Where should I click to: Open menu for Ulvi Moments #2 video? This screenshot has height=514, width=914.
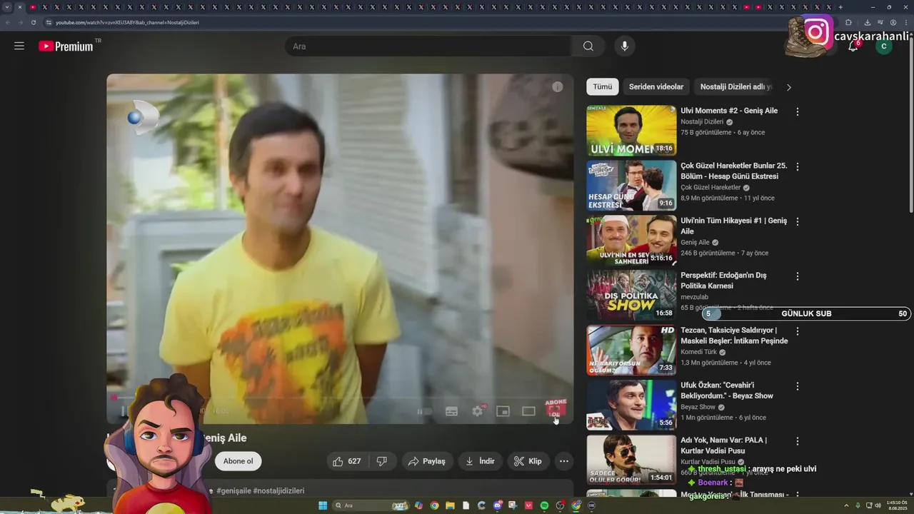point(798,111)
